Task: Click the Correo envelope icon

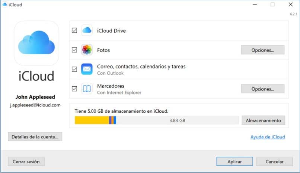Action: coord(87,69)
